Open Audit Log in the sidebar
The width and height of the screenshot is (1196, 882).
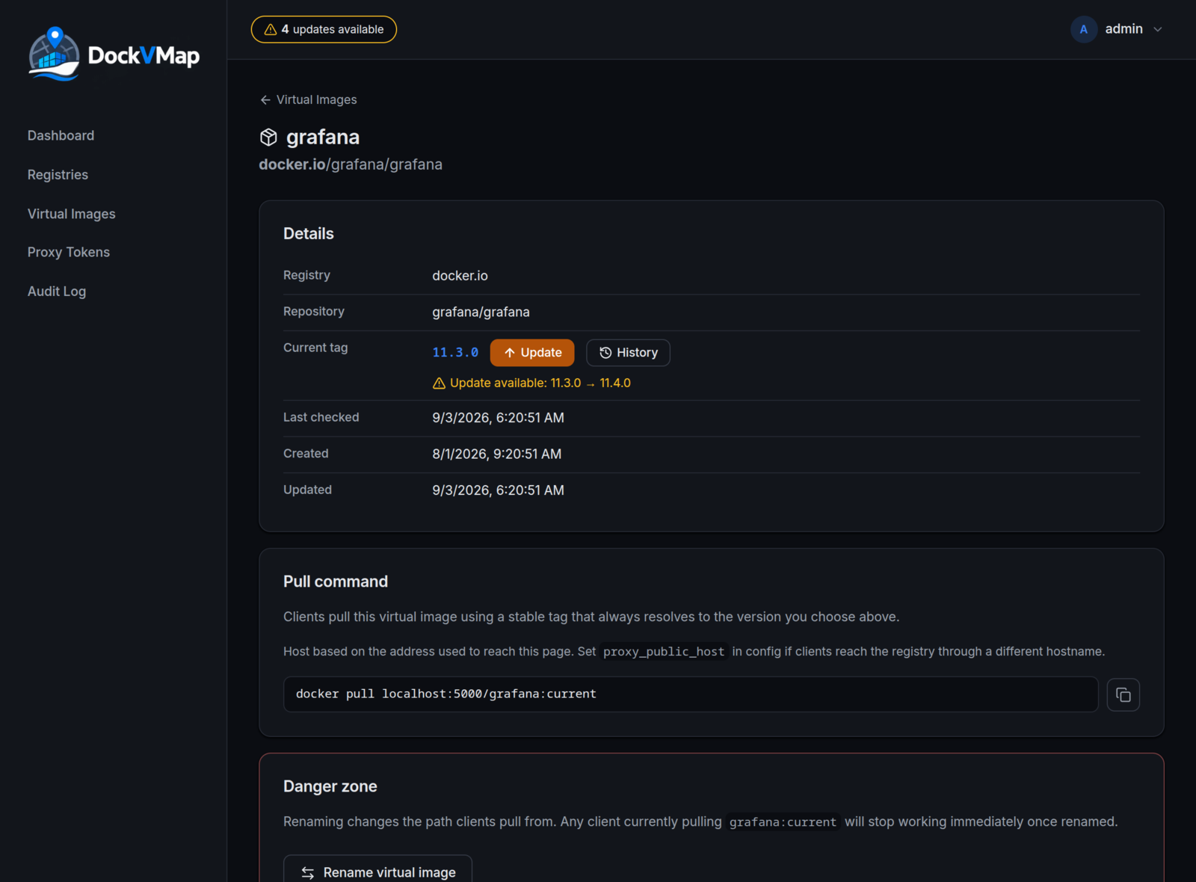tap(56, 292)
